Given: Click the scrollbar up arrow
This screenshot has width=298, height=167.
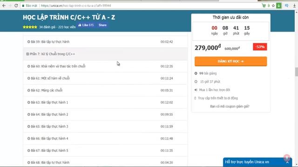Looking at the screenshot, I should [296, 12].
